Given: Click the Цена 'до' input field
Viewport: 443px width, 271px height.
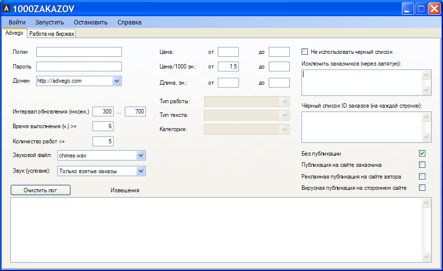Looking at the screenshot, I should (x=279, y=52).
